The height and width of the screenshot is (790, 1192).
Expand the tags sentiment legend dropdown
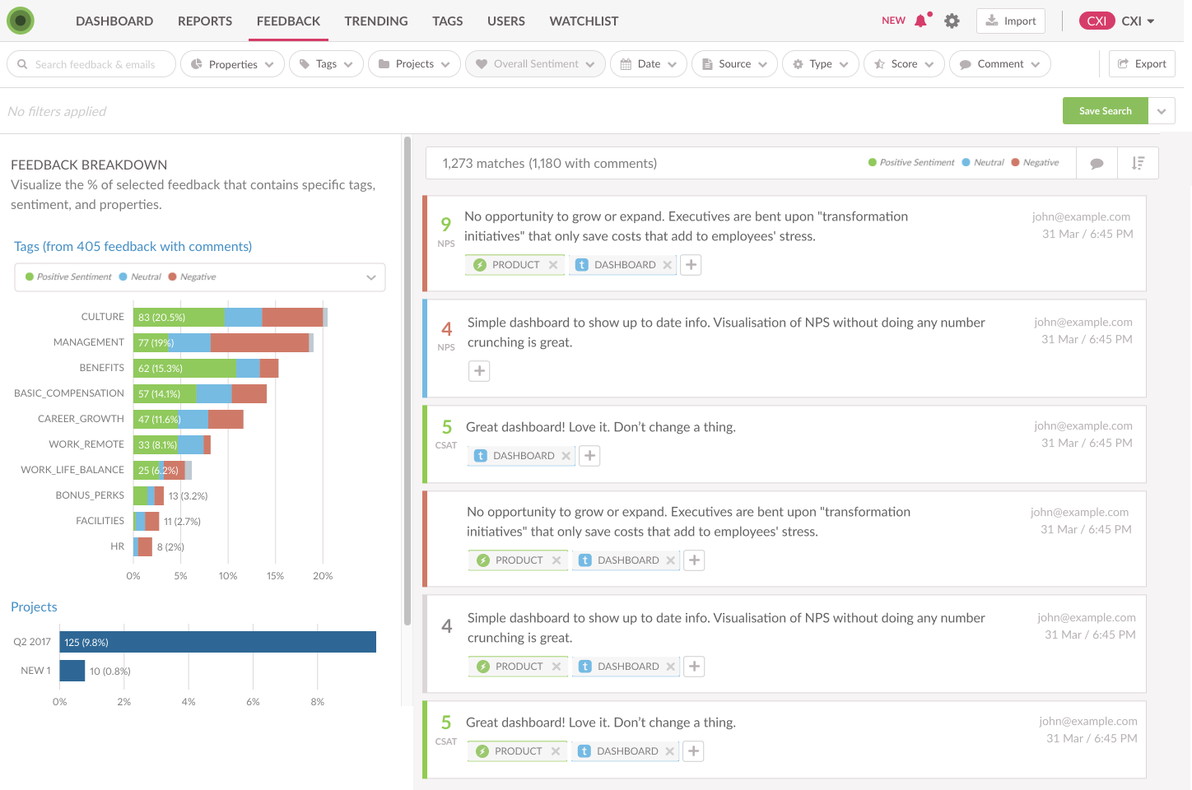(x=371, y=277)
